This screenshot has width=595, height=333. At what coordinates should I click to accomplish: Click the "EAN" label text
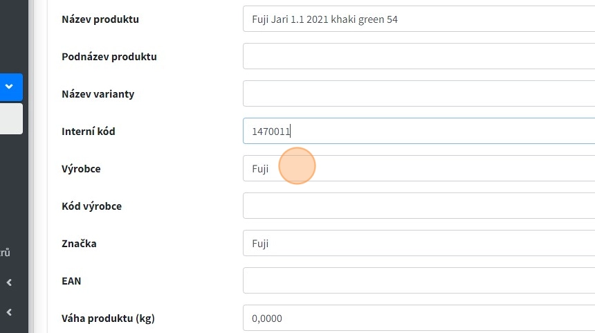72,281
